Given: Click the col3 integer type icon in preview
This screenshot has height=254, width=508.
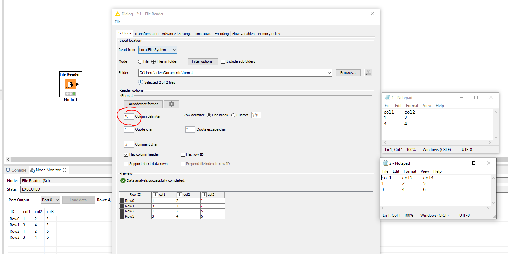Looking at the screenshot, I should coord(204,194).
